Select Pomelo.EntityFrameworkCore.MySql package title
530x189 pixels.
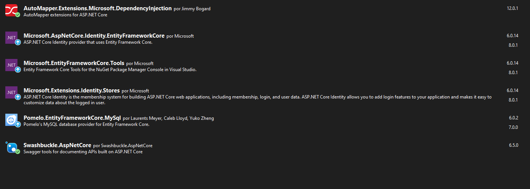click(x=72, y=118)
